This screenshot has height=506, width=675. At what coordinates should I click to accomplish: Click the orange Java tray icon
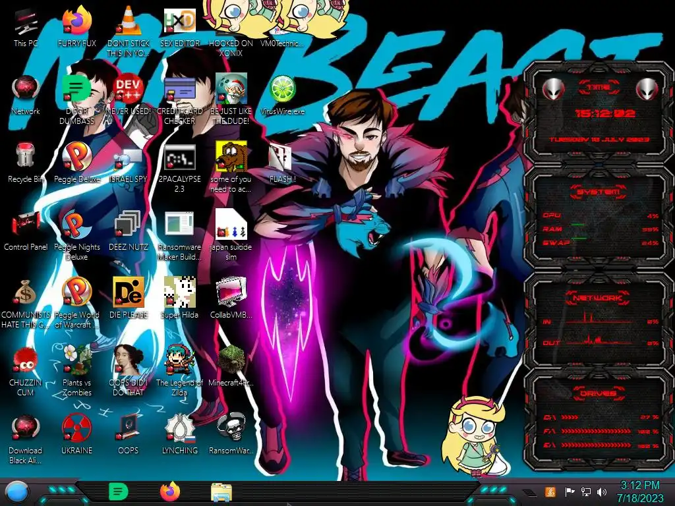(550, 492)
